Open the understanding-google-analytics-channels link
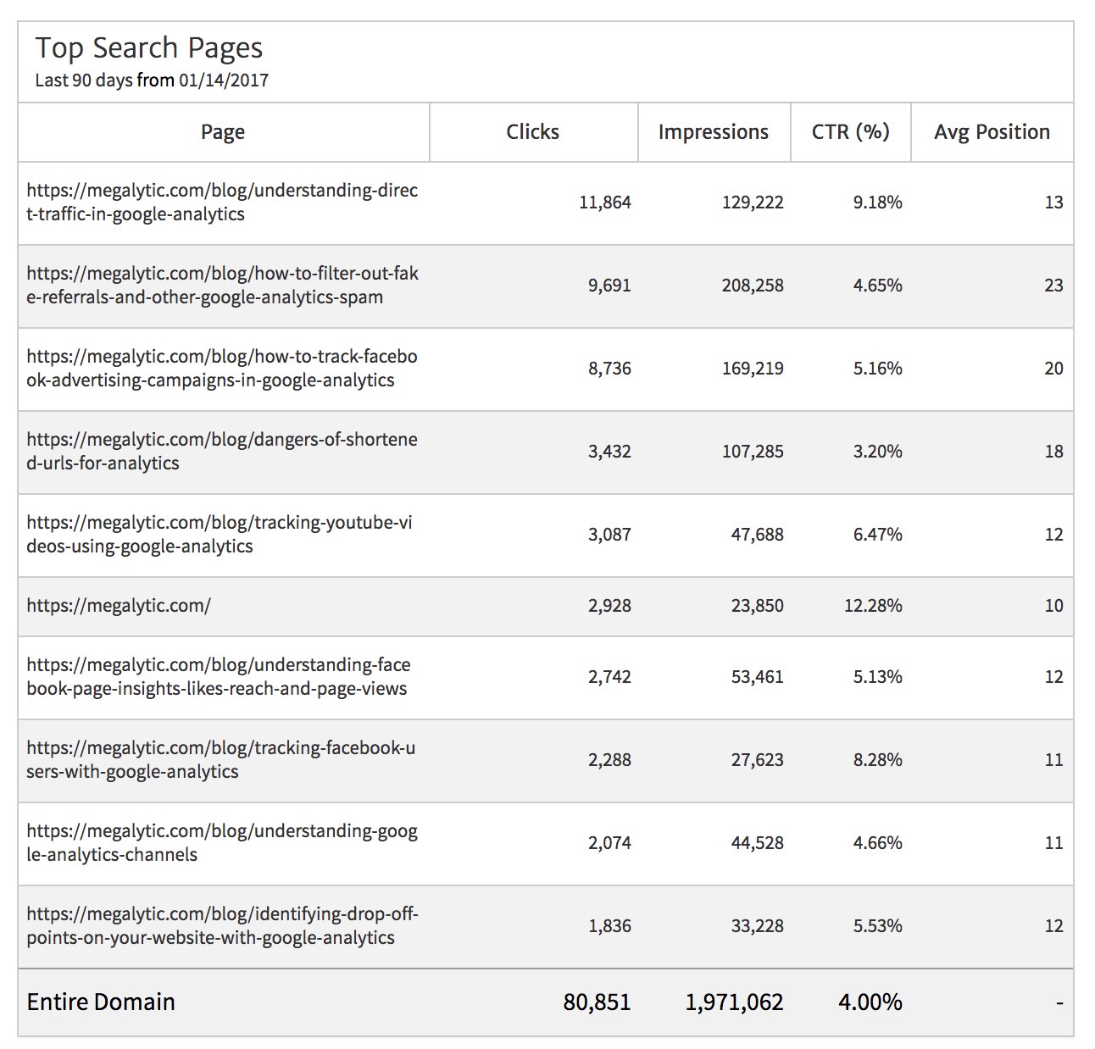The height and width of the screenshot is (1049, 1095). click(x=222, y=843)
